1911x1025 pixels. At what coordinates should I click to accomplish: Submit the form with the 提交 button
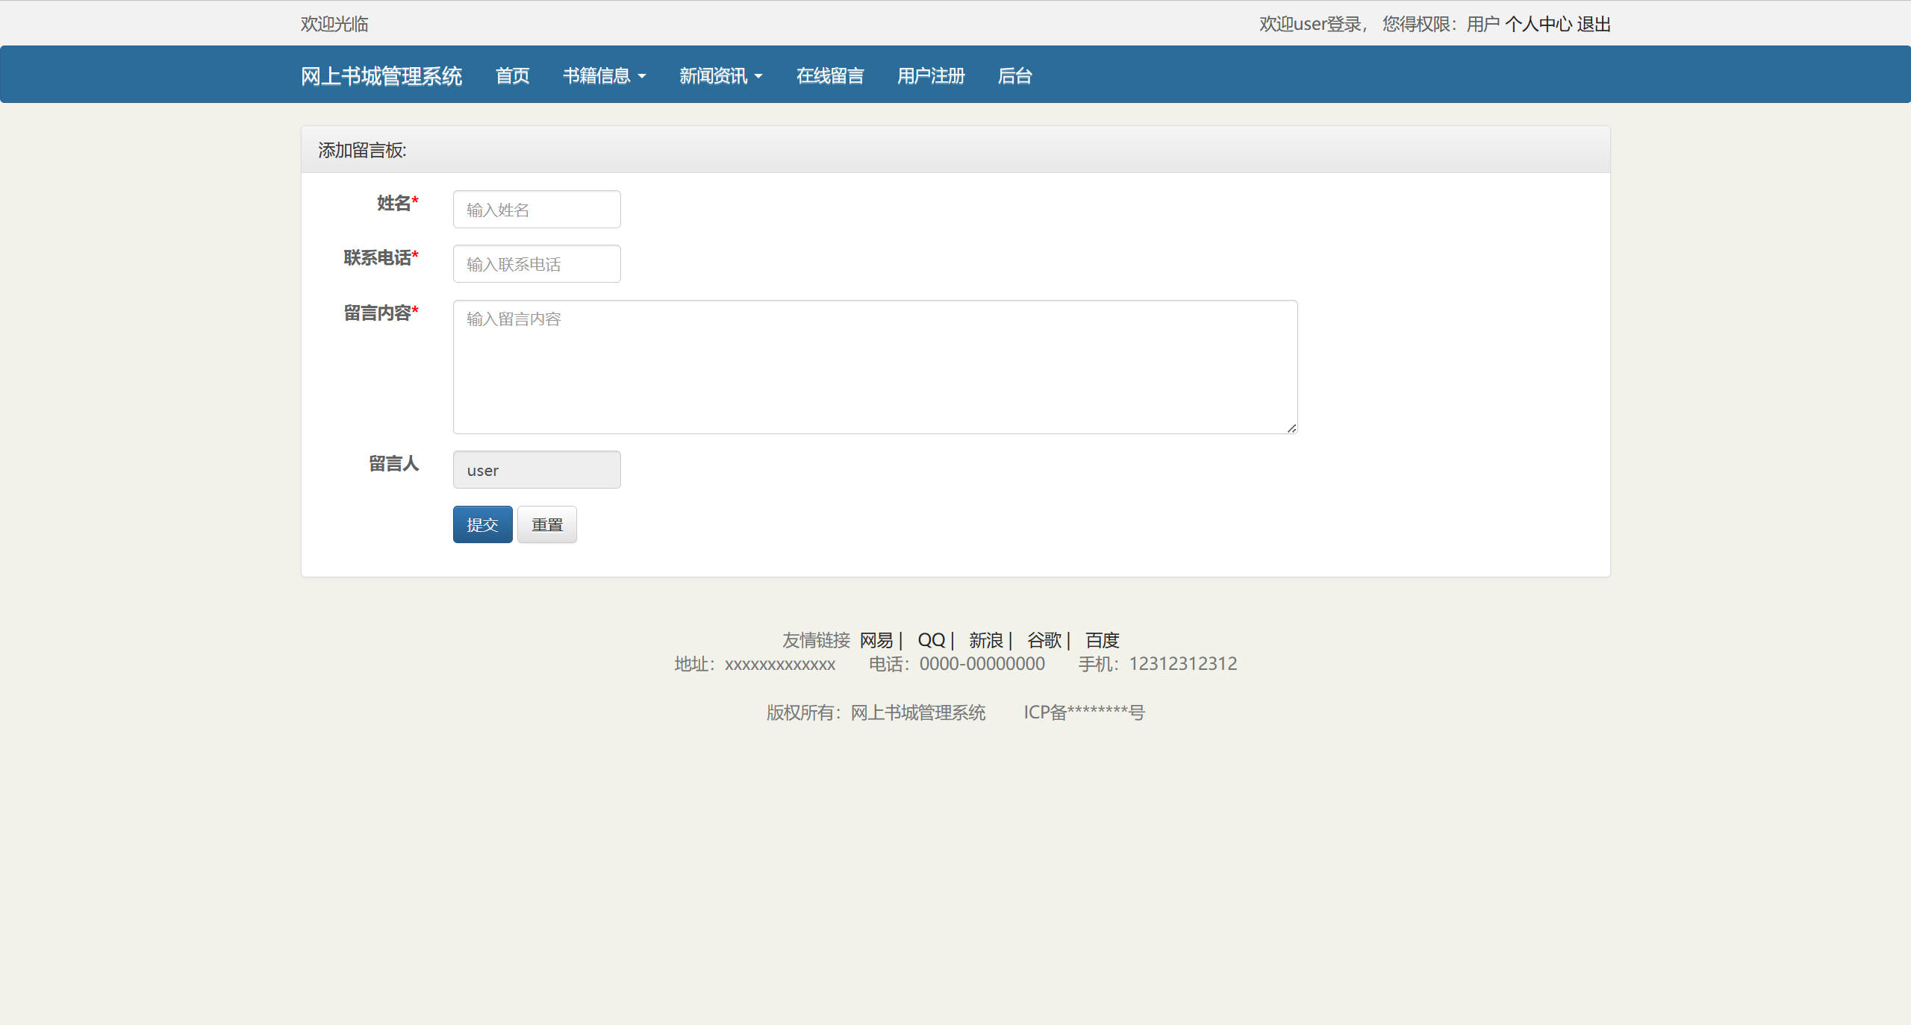coord(482,524)
